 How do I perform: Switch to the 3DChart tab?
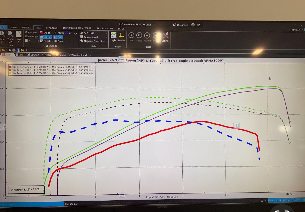(x=34, y=55)
